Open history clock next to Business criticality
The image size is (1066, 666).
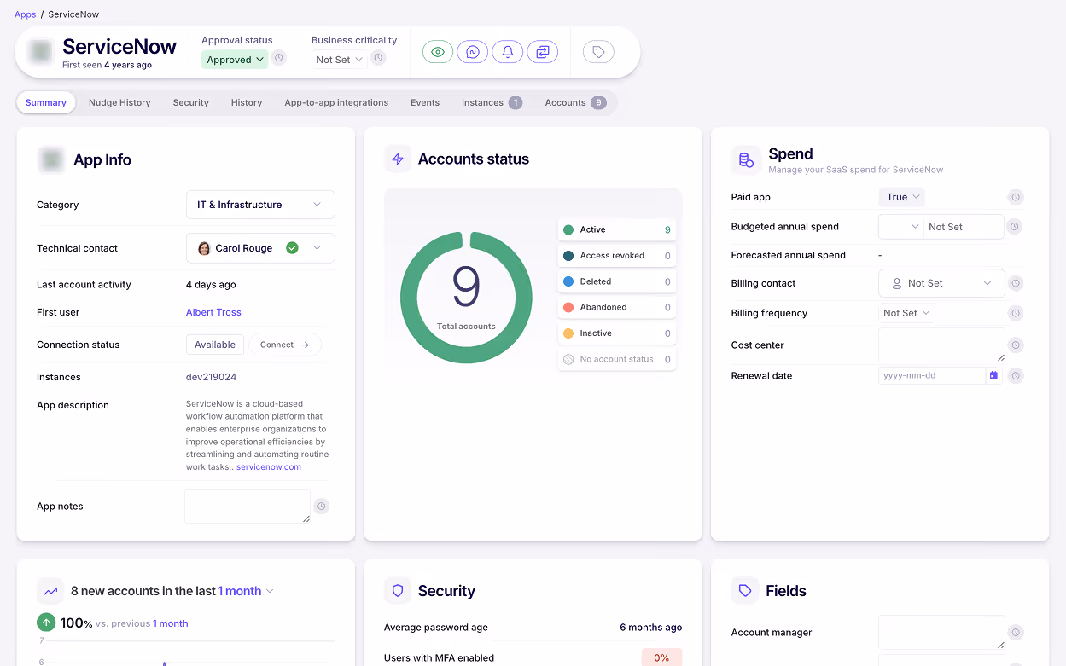[378, 58]
